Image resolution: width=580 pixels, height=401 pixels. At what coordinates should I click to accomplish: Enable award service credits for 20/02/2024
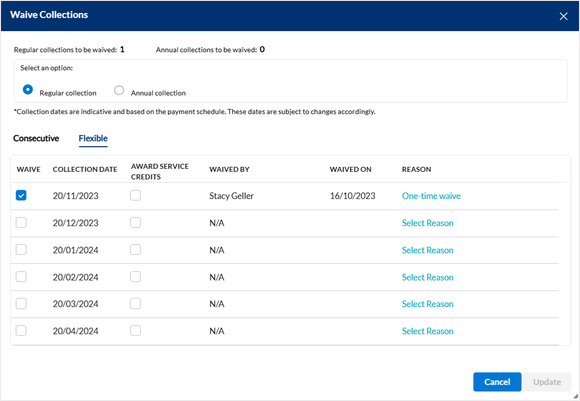[x=136, y=276]
